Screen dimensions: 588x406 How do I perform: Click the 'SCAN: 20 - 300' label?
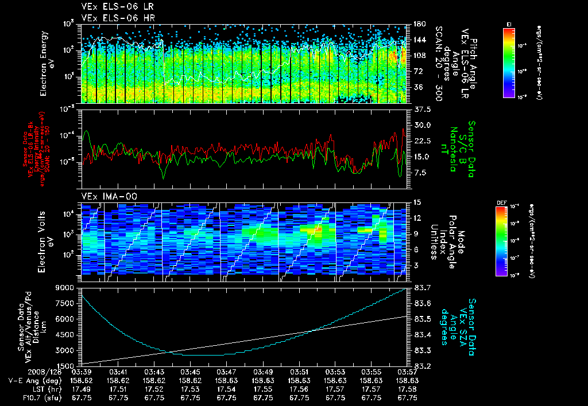coord(438,63)
